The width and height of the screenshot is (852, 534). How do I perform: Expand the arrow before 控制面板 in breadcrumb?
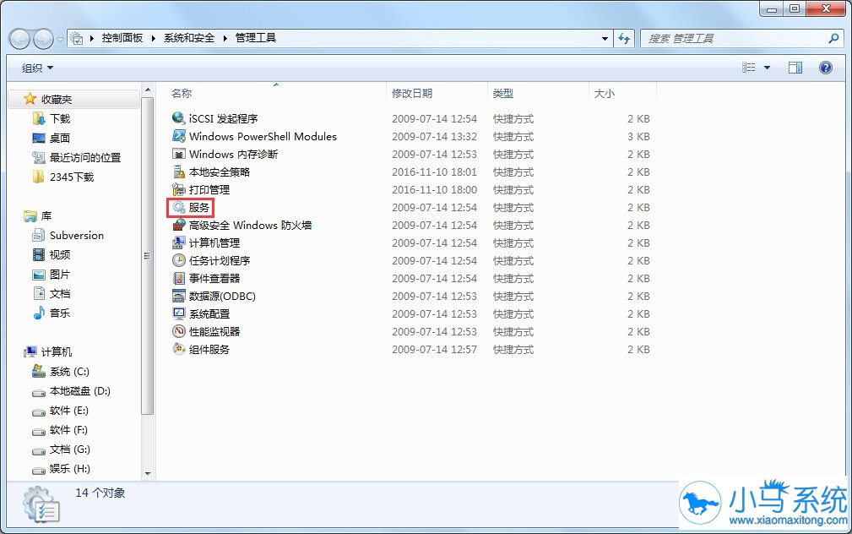[x=91, y=38]
